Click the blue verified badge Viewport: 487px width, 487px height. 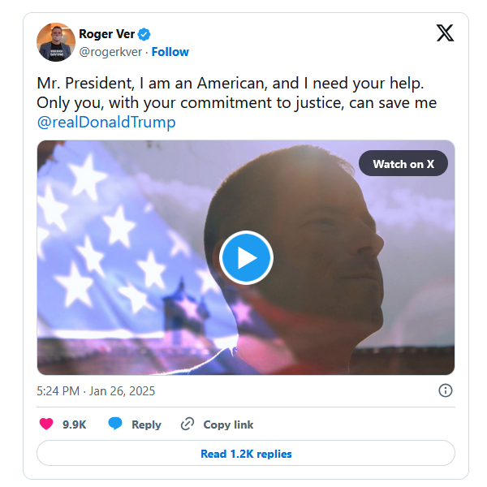coord(144,34)
